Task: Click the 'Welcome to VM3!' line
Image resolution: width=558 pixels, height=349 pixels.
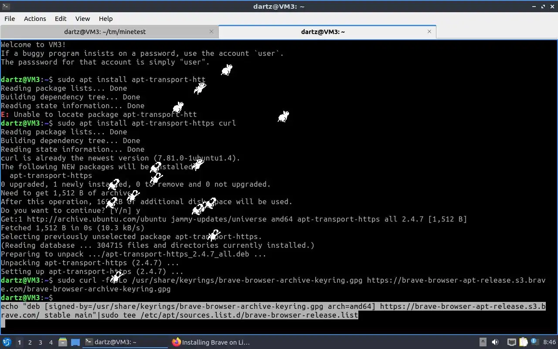Action: click(34, 44)
